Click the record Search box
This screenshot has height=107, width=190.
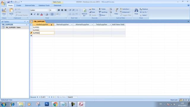pos(72,97)
